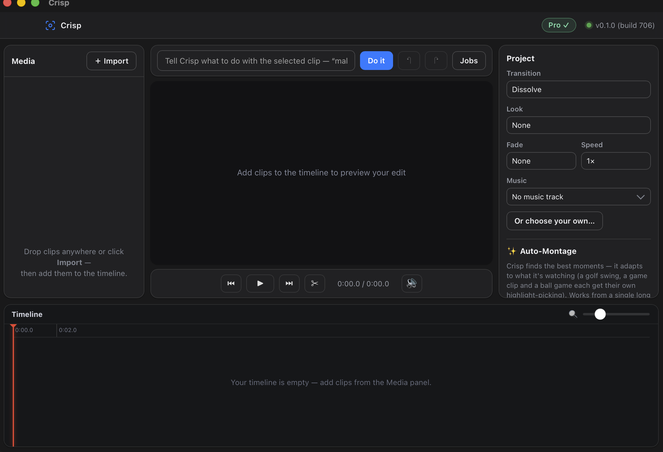Open the Look dropdown showing None
This screenshot has width=663, height=452.
578,125
